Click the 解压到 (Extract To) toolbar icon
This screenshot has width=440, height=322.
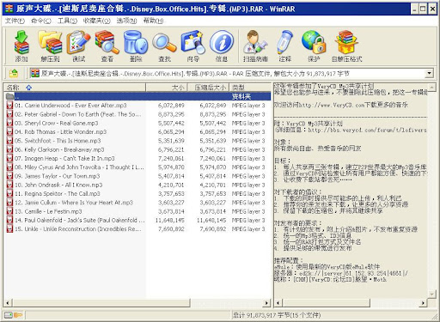(x=50, y=43)
